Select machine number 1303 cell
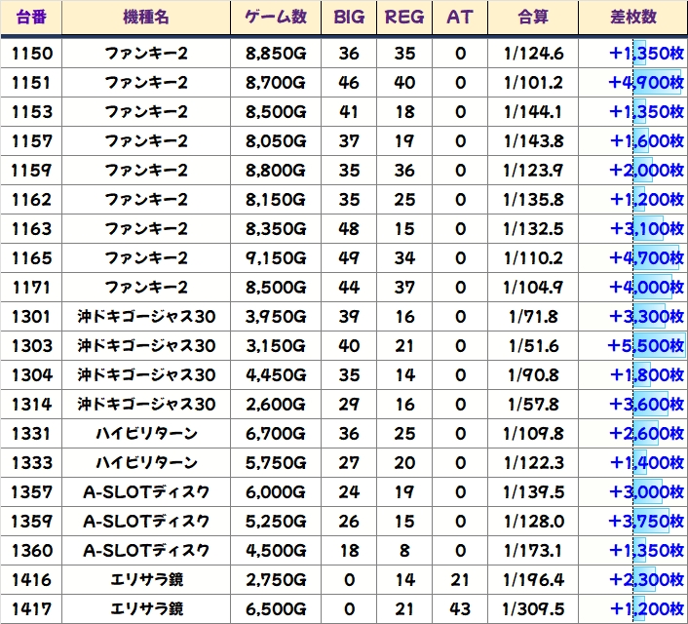The image size is (688, 624). (32, 346)
